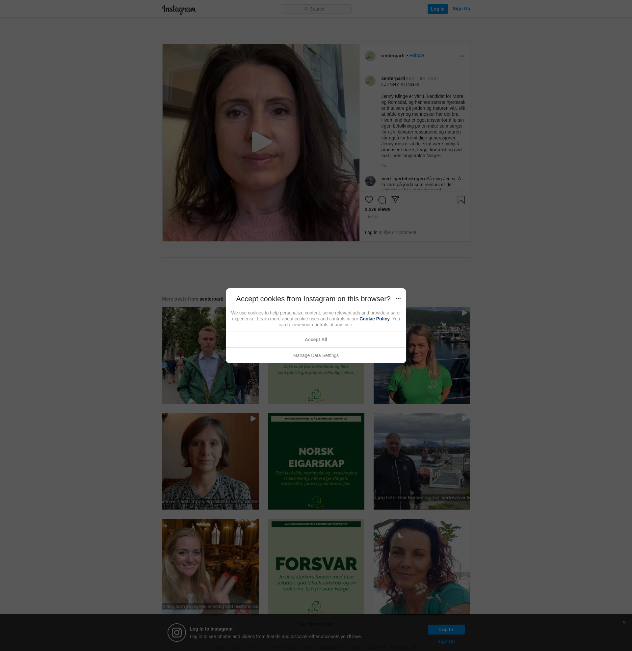Click the share paper plane icon
This screenshot has width=632, height=651.
[x=395, y=199]
